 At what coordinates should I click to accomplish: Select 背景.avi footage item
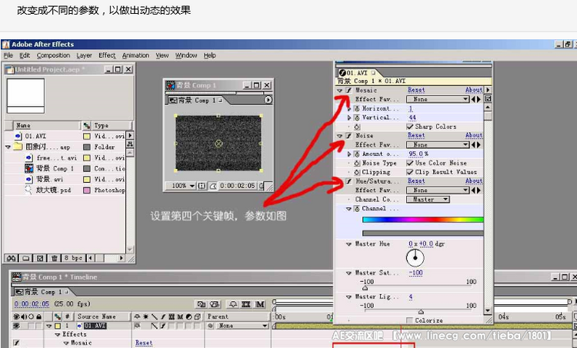tap(49, 179)
